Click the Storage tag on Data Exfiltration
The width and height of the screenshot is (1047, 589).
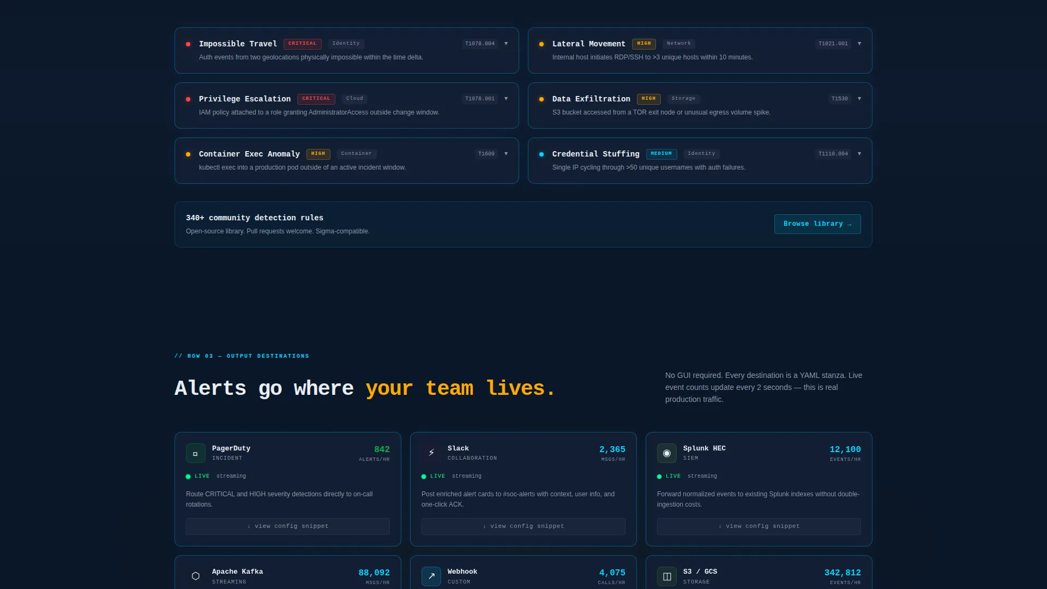click(684, 99)
